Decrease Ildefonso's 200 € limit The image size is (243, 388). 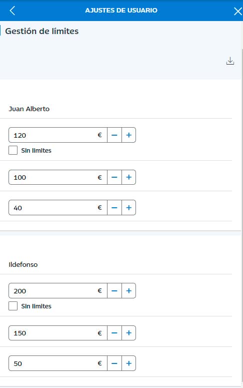(x=114, y=291)
